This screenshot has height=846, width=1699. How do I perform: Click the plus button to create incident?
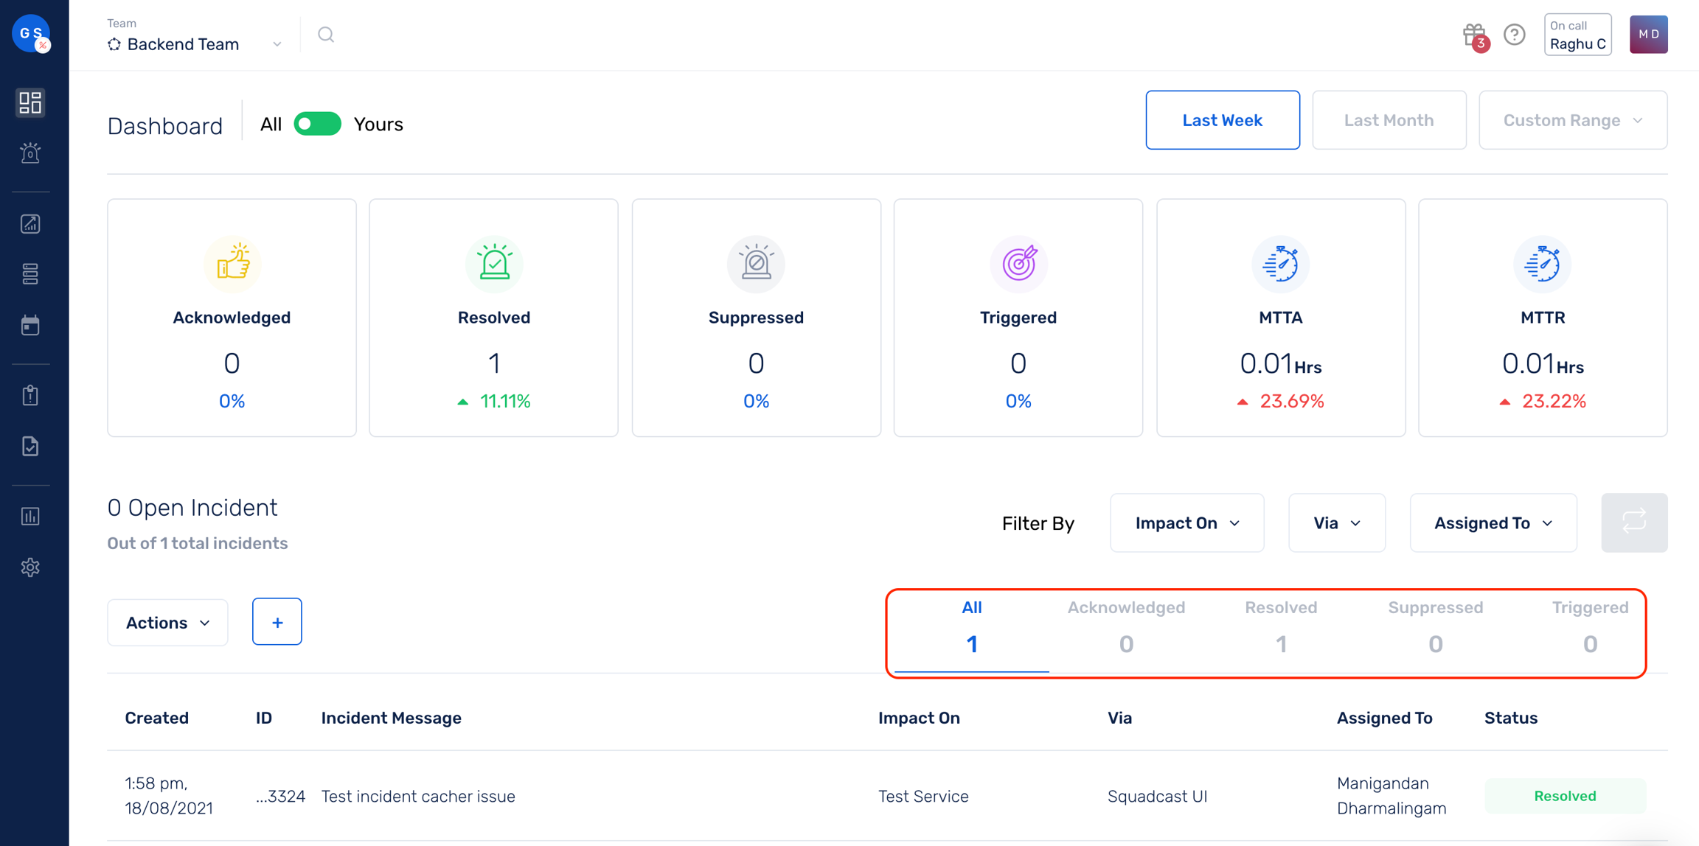277,622
